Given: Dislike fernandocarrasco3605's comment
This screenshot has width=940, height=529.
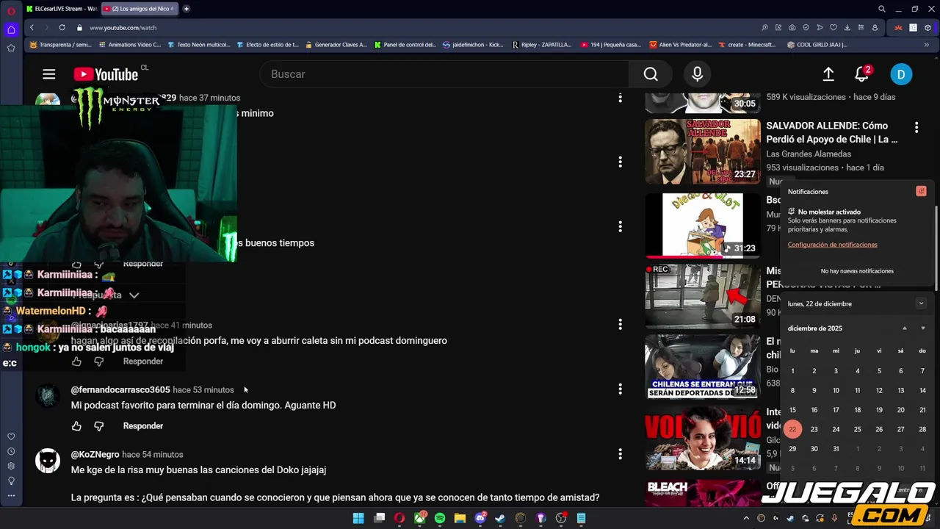Looking at the screenshot, I should coord(99,426).
